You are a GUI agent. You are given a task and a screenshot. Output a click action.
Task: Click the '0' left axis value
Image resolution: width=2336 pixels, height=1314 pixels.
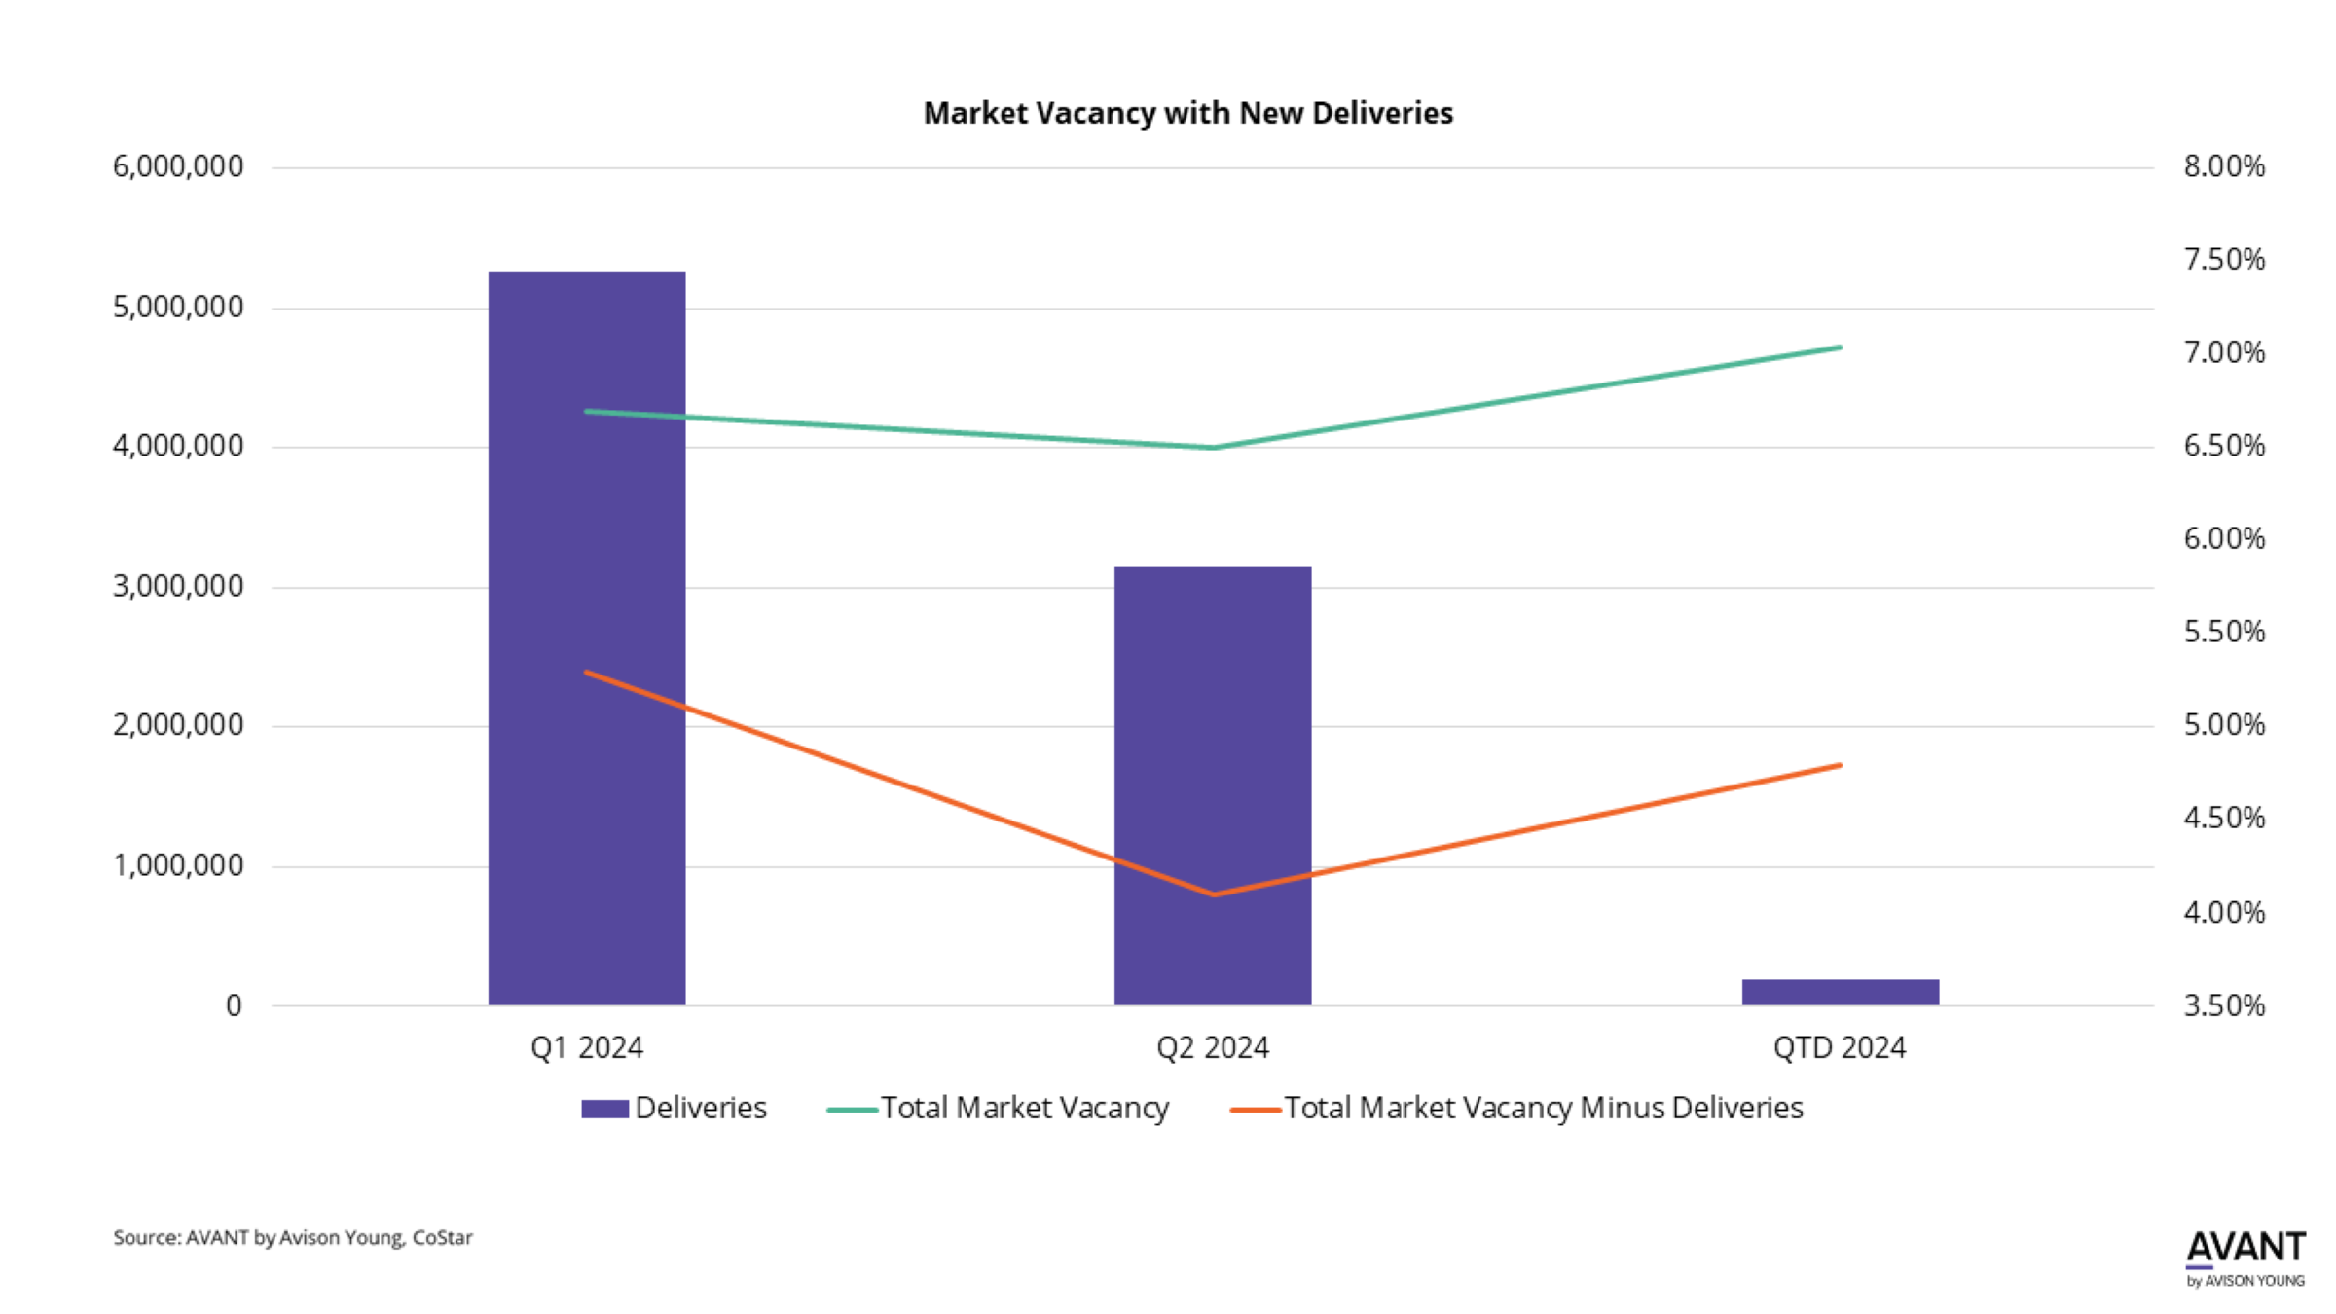pos(234,1005)
